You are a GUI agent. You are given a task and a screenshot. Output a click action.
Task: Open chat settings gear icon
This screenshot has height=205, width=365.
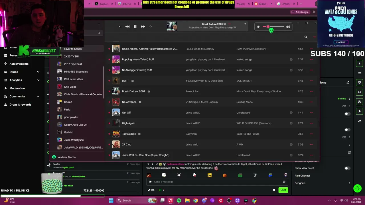pos(274,190)
